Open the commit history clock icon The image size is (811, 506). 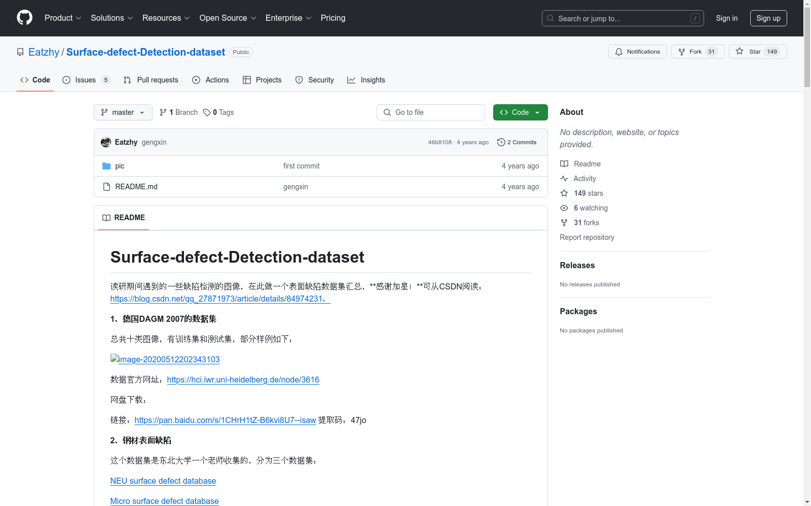coord(501,142)
